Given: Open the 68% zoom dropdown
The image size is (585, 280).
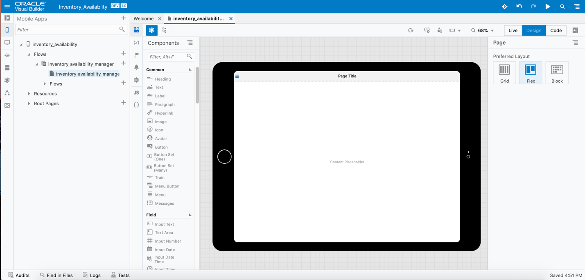Looking at the screenshot, I should coord(483,30).
